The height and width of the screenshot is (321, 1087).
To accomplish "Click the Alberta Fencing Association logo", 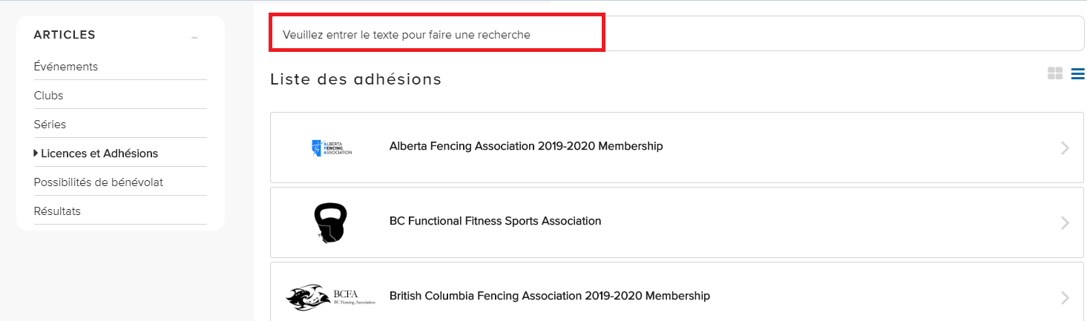I will pyautogui.click(x=331, y=147).
